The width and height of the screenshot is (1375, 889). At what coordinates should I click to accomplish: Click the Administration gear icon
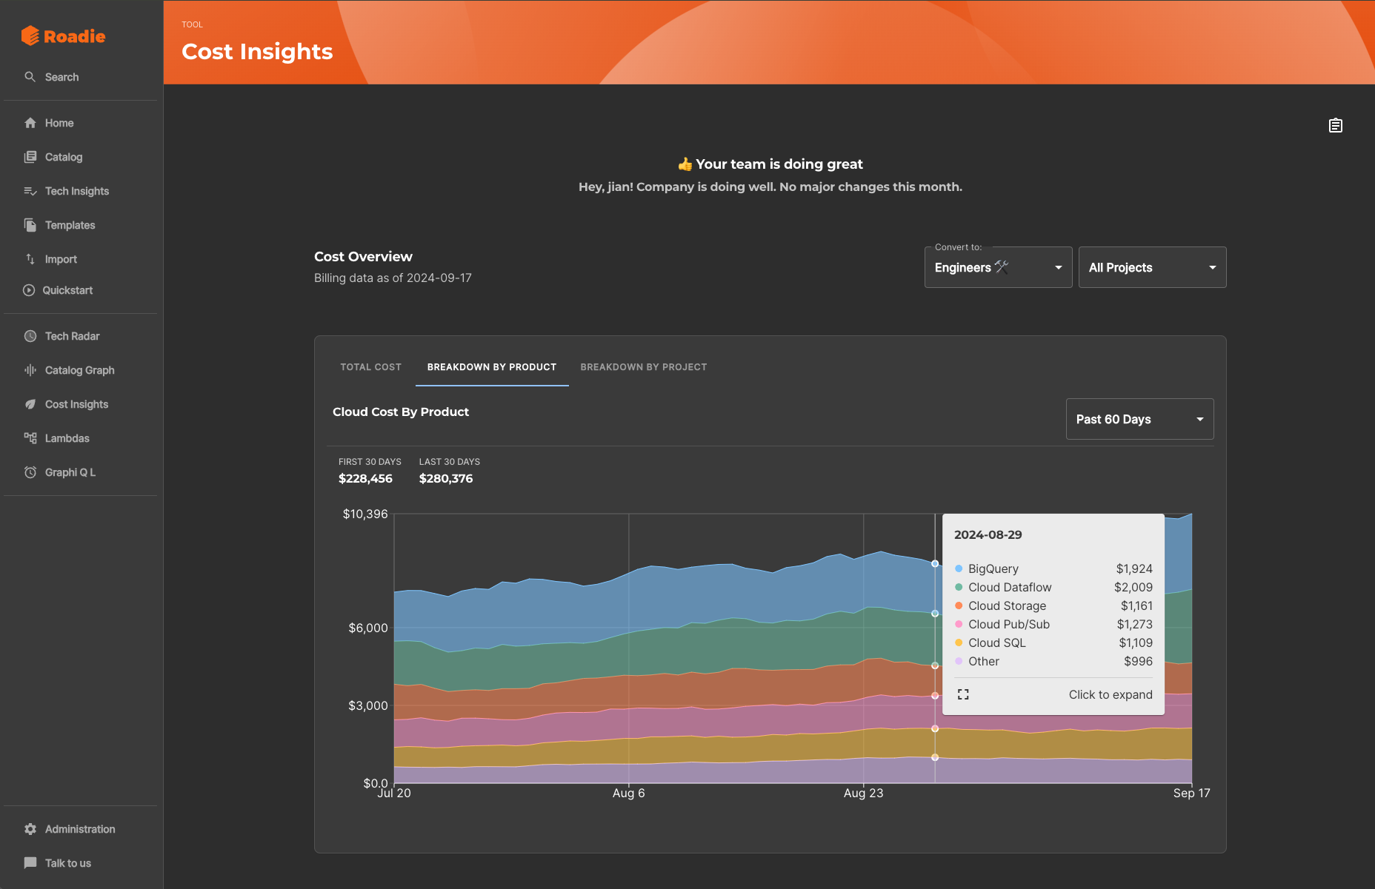point(30,829)
